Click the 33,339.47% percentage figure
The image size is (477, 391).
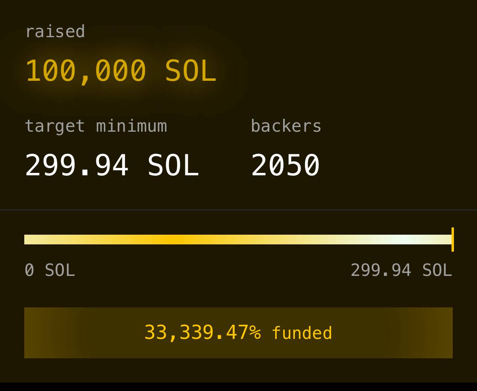coord(202,332)
